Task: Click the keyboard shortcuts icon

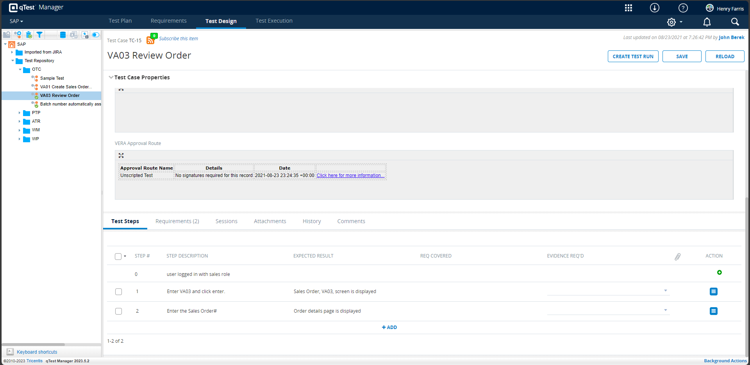Action: click(10, 352)
